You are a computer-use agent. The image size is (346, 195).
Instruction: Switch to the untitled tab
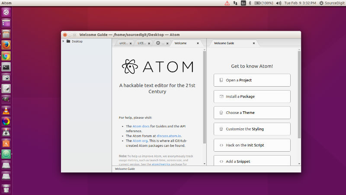pyautogui.click(x=124, y=43)
